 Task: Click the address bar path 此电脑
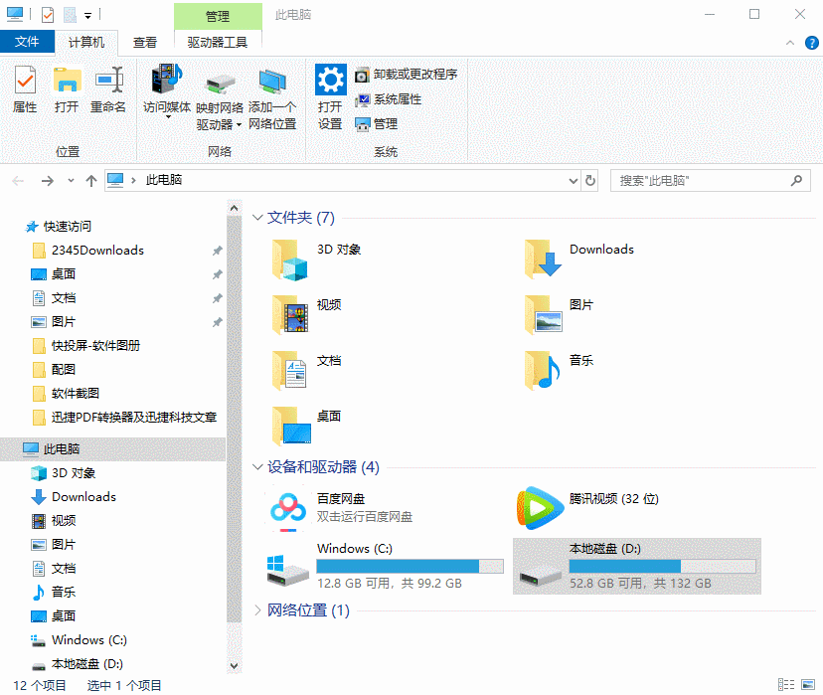coord(164,180)
